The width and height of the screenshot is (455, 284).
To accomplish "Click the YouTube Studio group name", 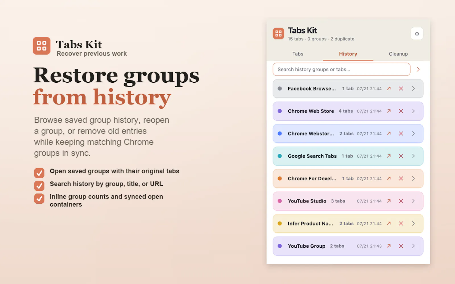I will click(x=307, y=201).
